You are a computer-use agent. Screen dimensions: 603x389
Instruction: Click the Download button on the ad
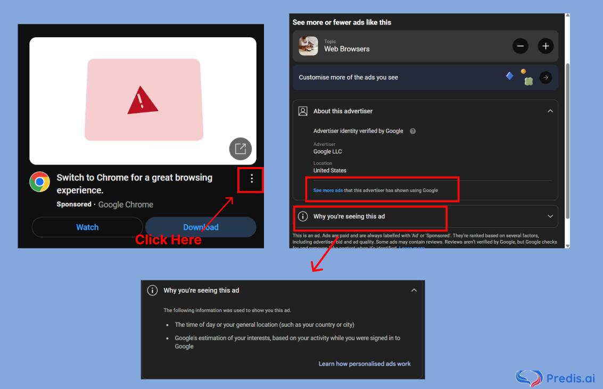(201, 227)
